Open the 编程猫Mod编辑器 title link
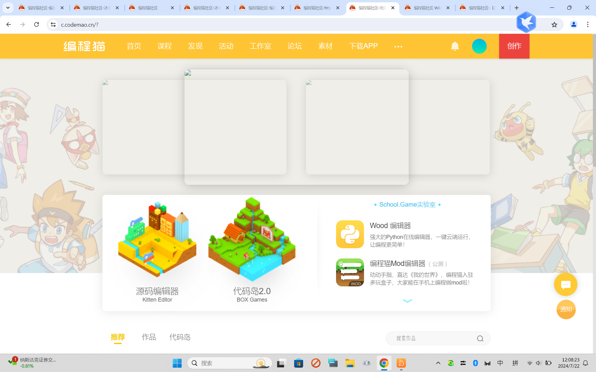 click(x=397, y=264)
